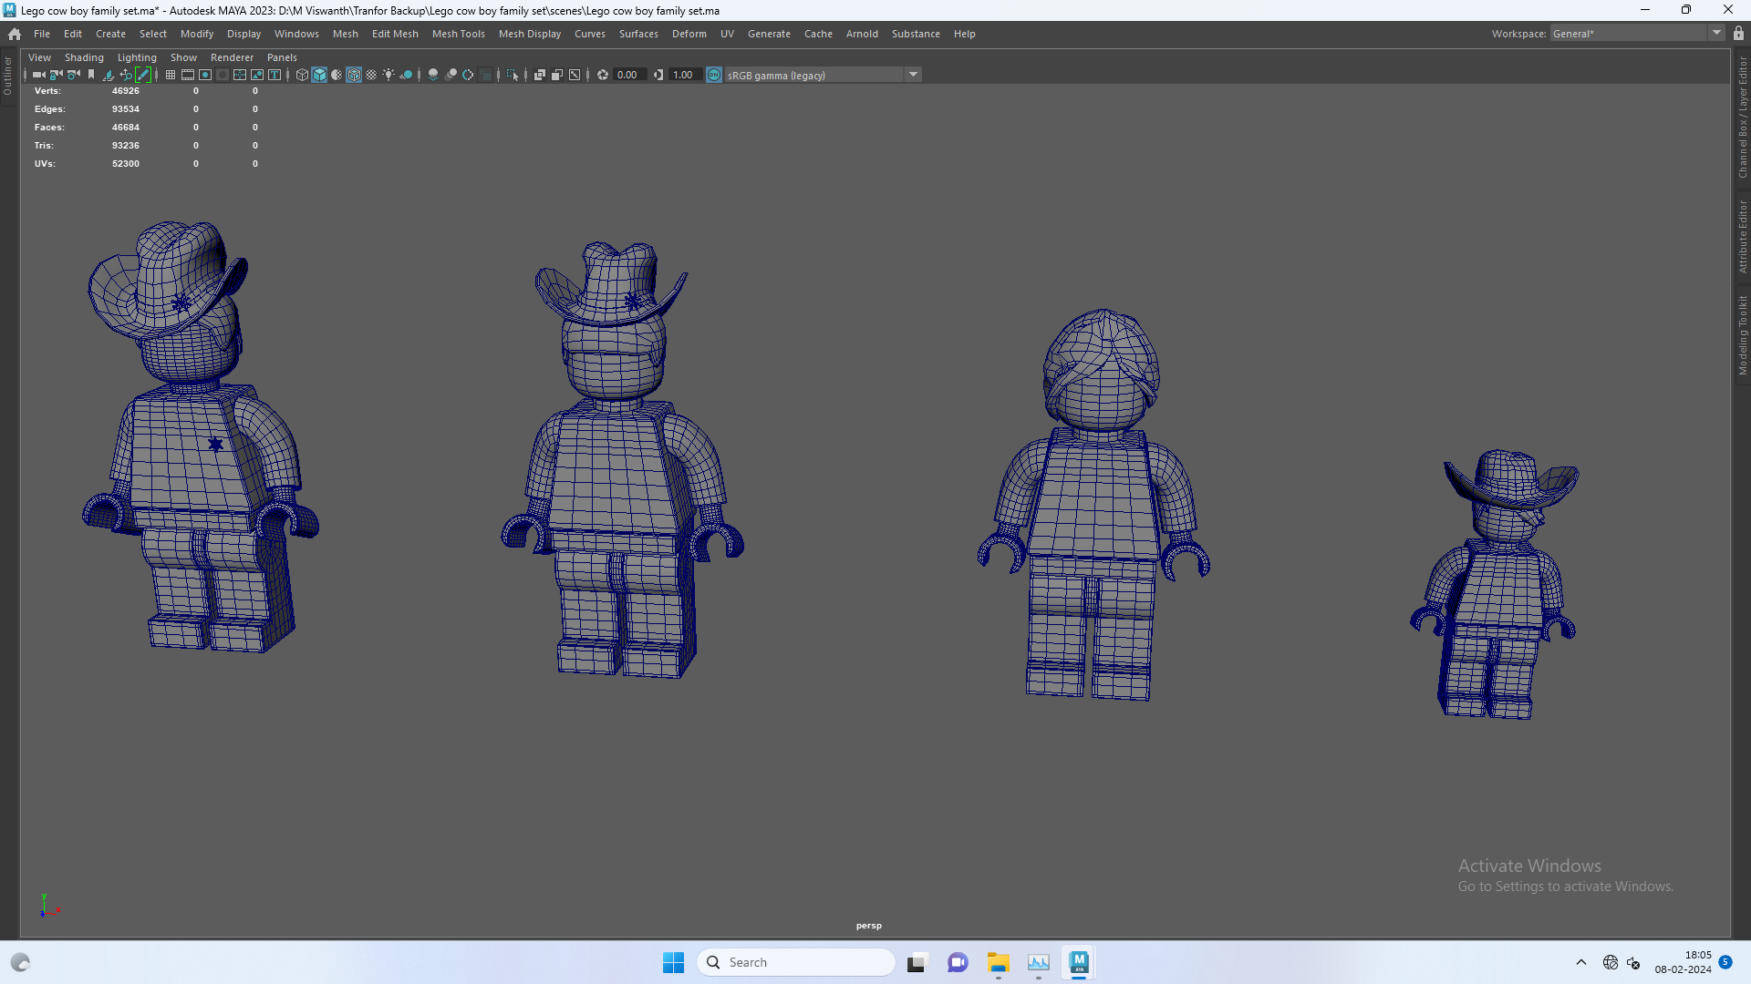This screenshot has width=1751, height=984.
Task: Click Smooth Shade All icon
Action: (319, 75)
